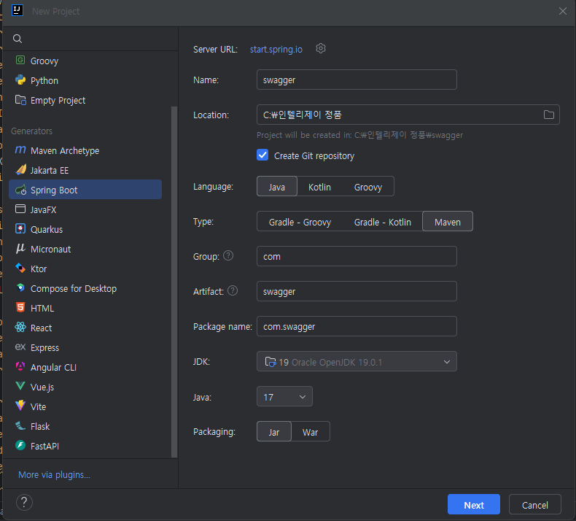Click the Package name input field
This screenshot has height=521, width=576.
(357, 326)
